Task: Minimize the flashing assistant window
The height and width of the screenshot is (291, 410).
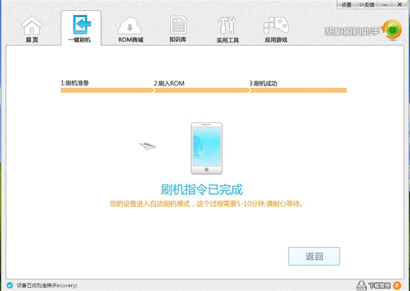Action: (385, 5)
